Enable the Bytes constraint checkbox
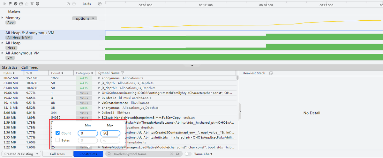 57,140
